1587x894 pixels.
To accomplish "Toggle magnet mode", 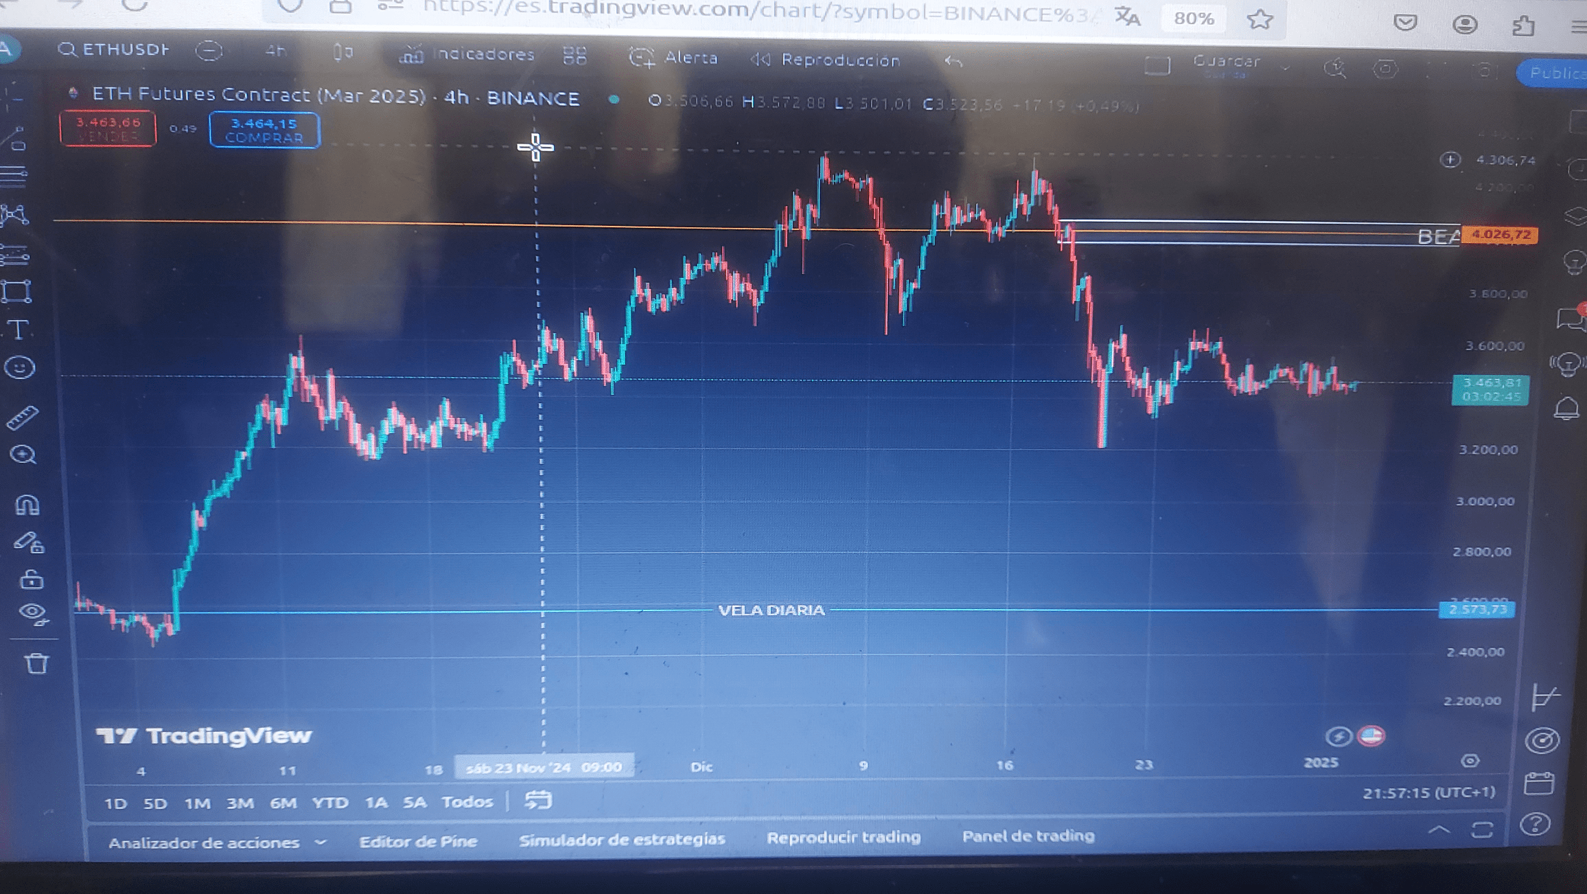I will (27, 505).
